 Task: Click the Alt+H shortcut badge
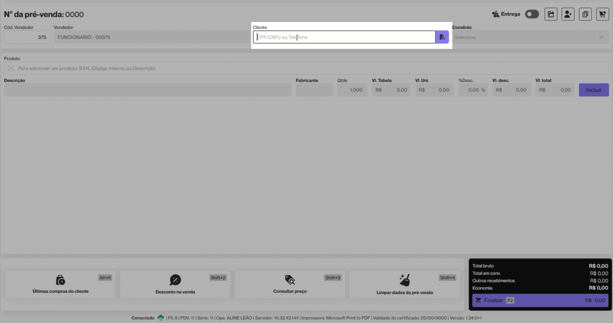pos(105,278)
